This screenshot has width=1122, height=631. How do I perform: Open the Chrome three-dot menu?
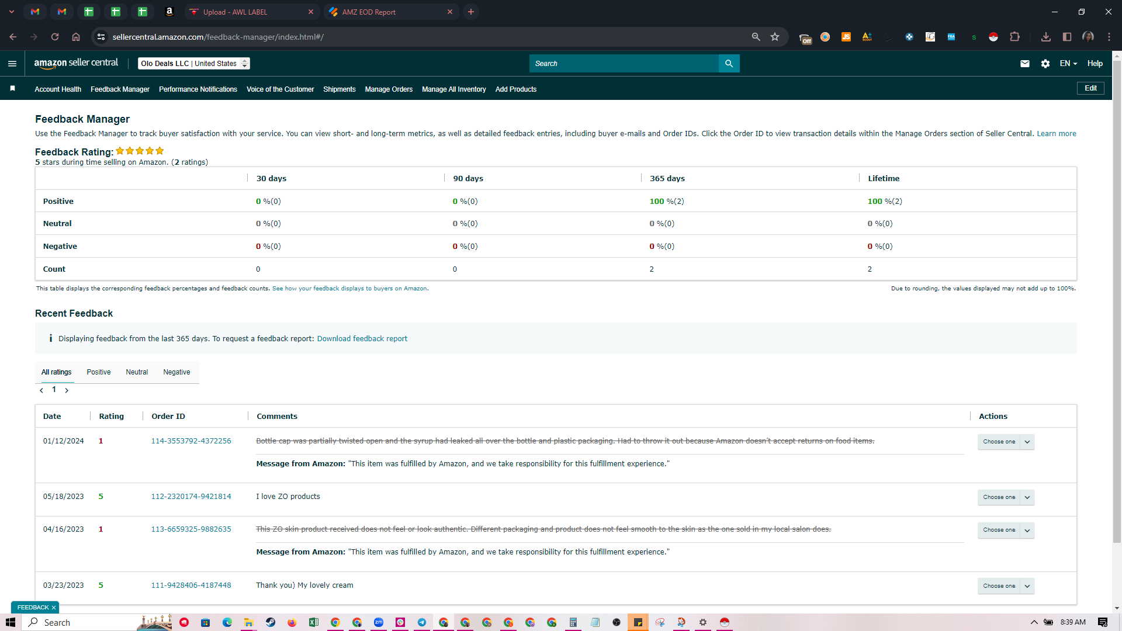click(1109, 37)
